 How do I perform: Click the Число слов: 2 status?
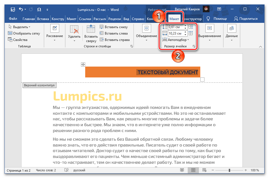(46, 170)
